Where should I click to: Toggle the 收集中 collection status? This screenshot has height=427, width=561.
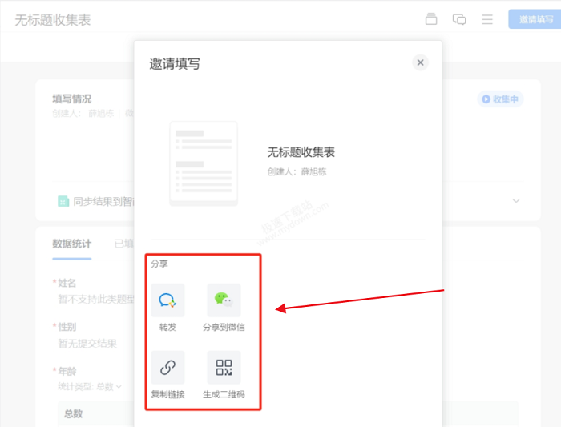click(x=500, y=99)
